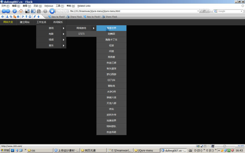Open the 文件 (F) menu
245x153 pixels.
tap(5, 6)
